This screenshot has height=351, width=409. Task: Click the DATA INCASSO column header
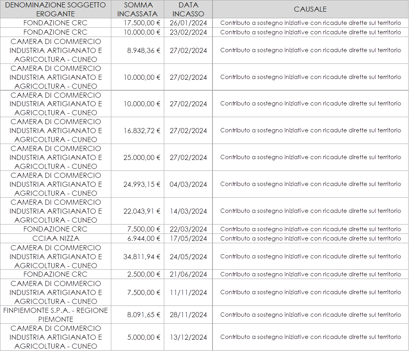pos(188,9)
